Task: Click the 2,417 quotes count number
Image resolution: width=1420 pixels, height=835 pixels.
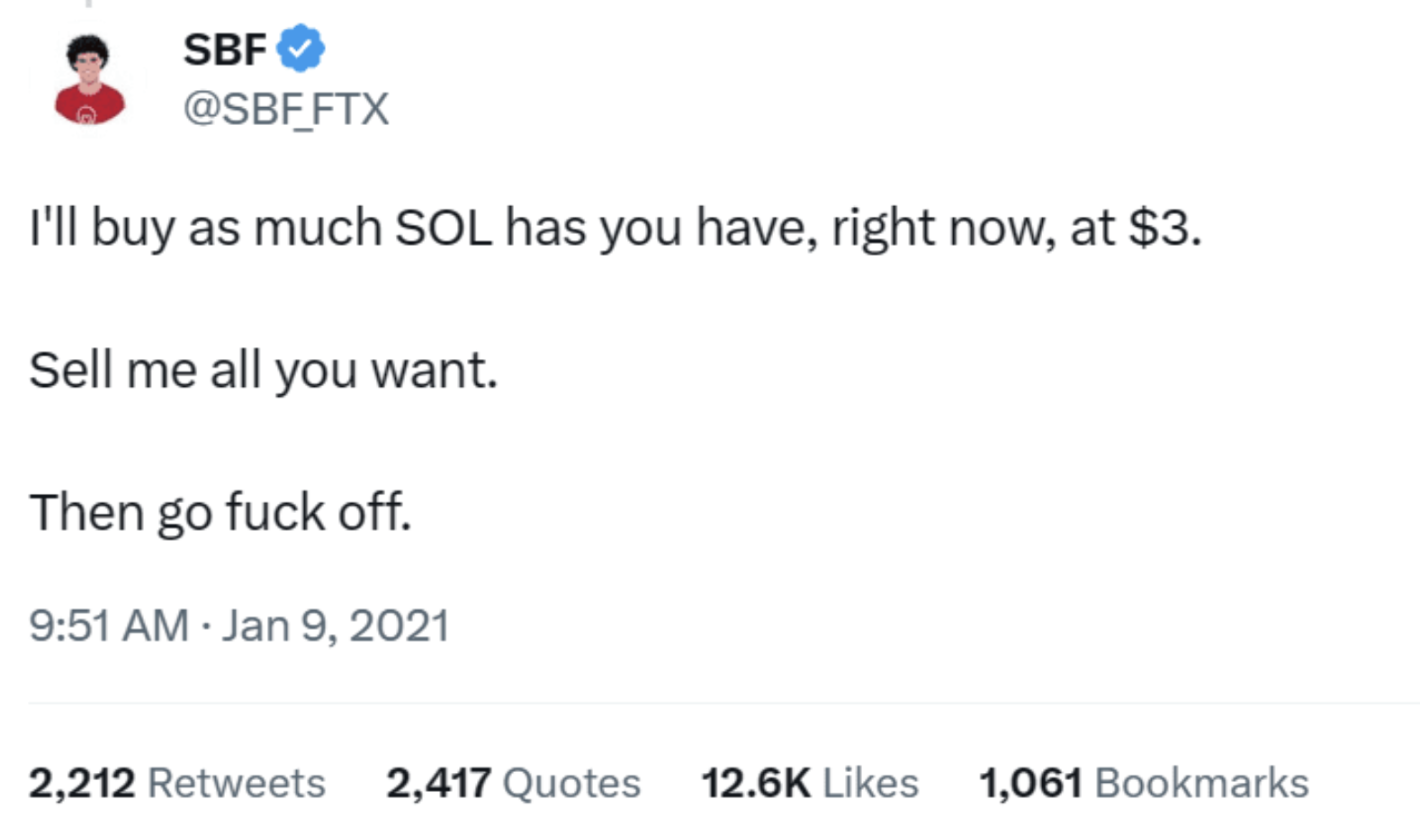Action: (x=438, y=783)
